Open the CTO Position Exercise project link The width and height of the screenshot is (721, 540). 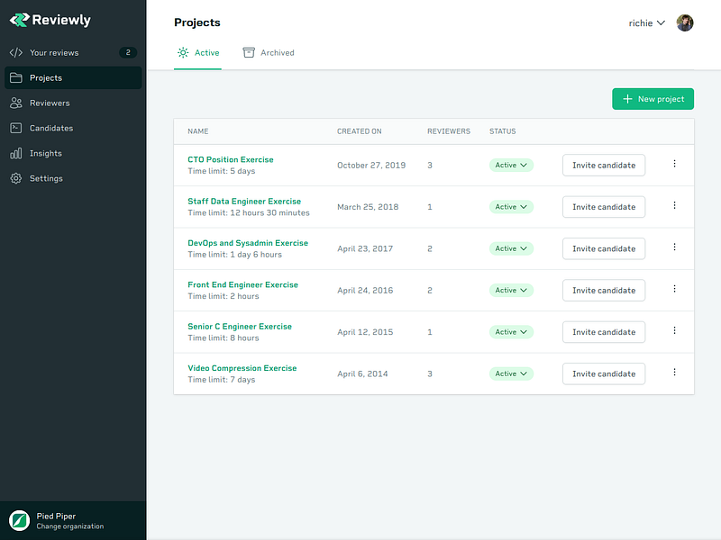[x=231, y=159]
